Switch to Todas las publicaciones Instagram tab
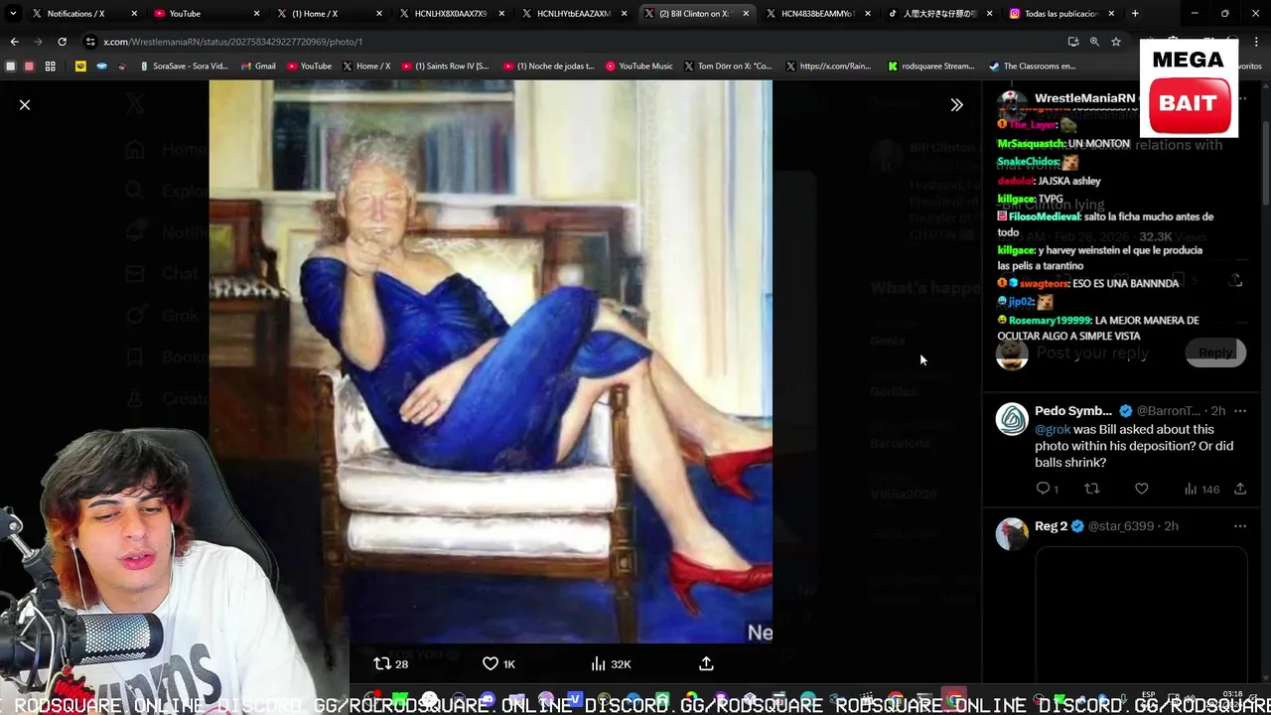This screenshot has width=1271, height=715. point(1060,14)
